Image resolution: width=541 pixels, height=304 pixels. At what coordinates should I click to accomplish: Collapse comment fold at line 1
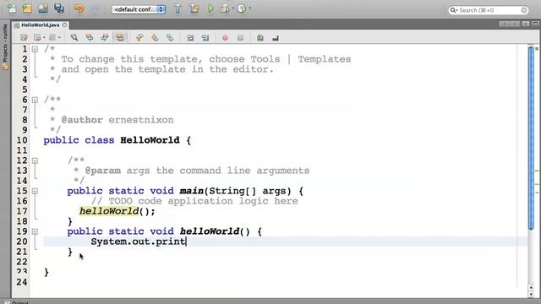[35, 49]
